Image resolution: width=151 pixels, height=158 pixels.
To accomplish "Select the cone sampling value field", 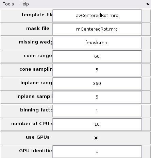I will 97,70.
